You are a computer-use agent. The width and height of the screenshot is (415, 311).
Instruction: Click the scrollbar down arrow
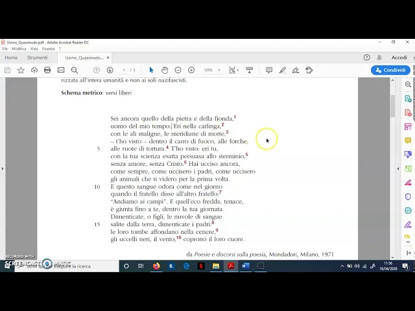(392, 257)
